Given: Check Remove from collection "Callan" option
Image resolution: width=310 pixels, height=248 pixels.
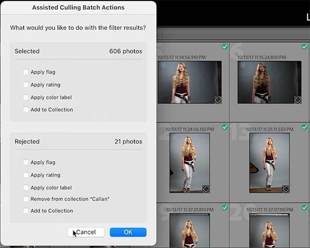Looking at the screenshot, I should [26, 199].
